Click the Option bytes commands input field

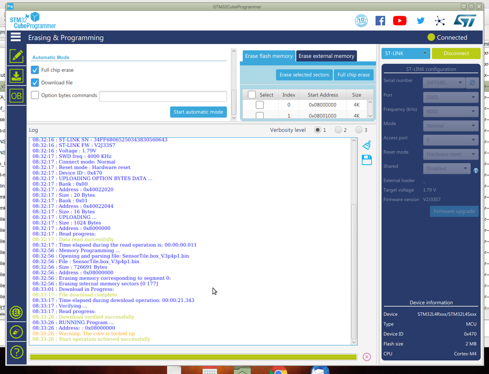coord(163,96)
